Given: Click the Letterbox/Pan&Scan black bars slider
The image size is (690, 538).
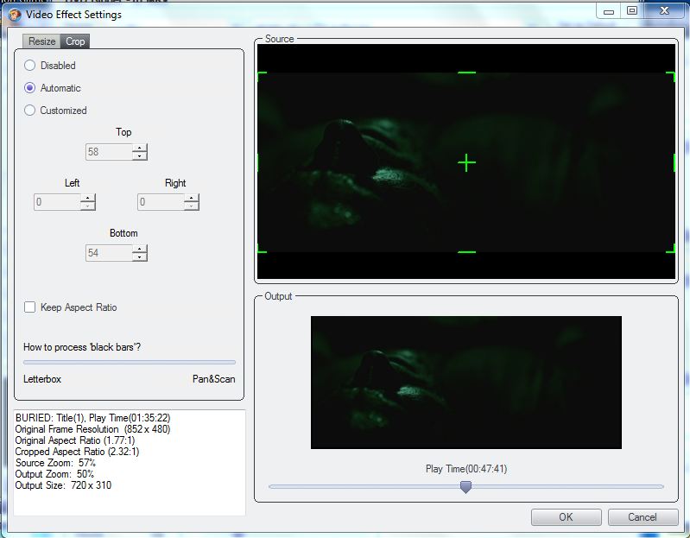Looking at the screenshot, I should 130,363.
